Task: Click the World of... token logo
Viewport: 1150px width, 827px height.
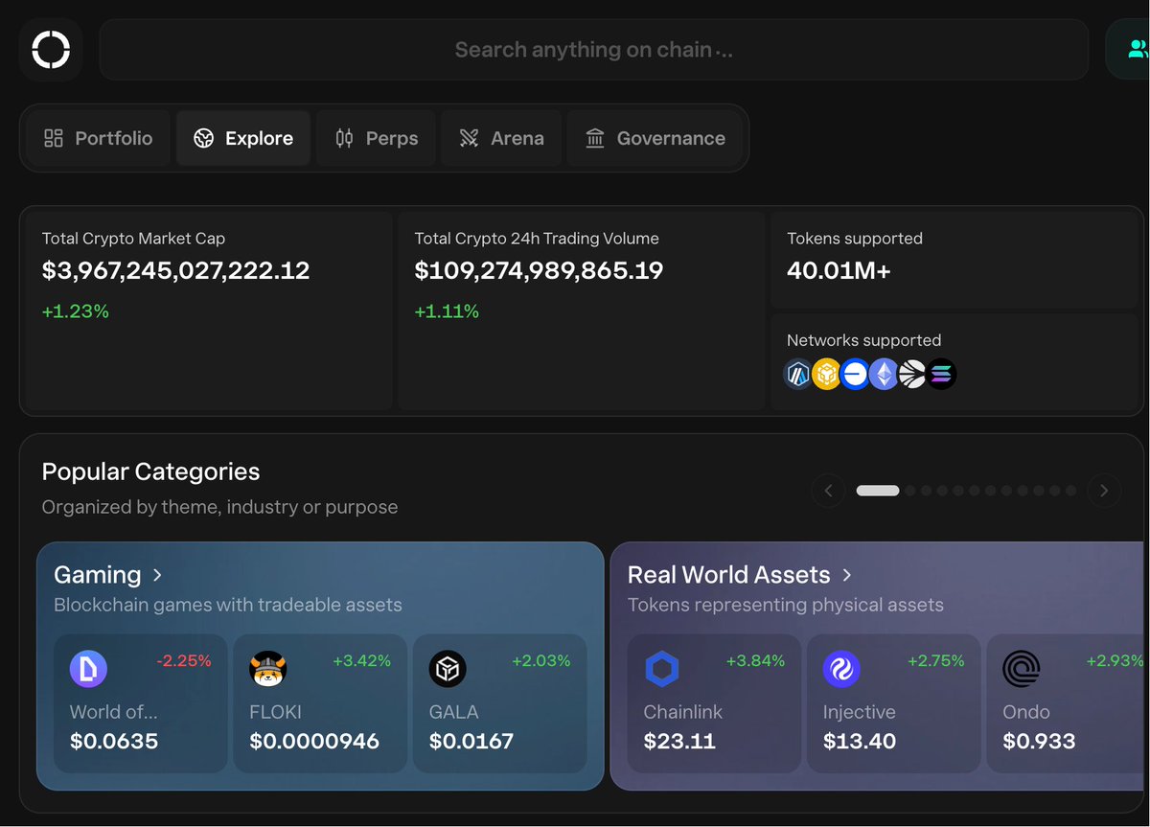Action: coord(88,669)
